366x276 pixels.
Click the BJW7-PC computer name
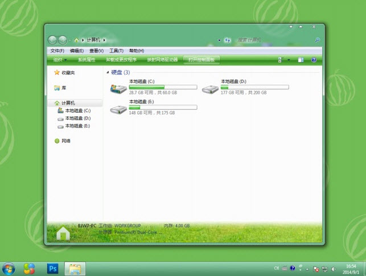coord(87,226)
